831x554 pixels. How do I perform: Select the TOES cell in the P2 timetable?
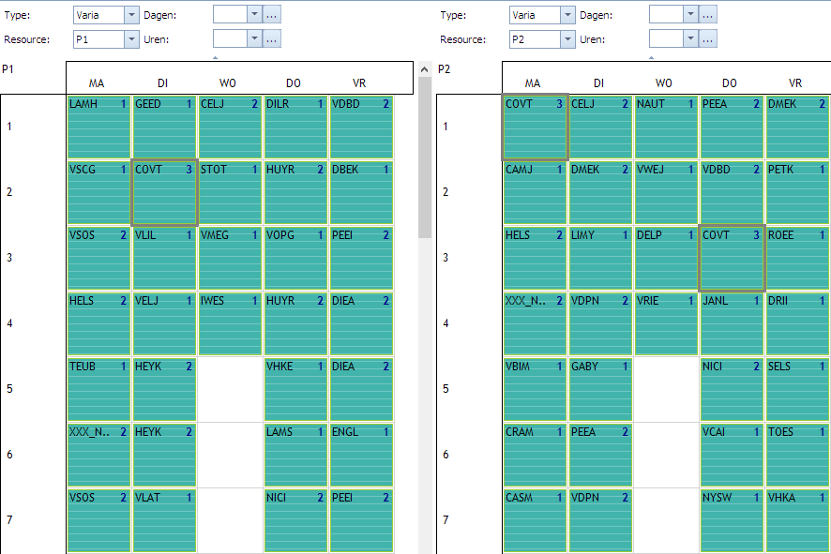pyautogui.click(x=797, y=456)
